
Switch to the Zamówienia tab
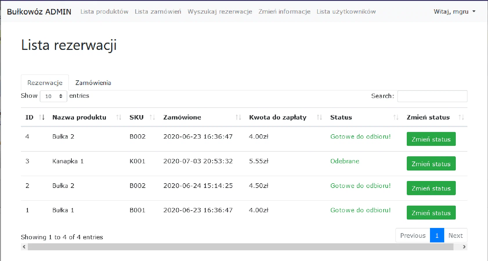point(93,83)
